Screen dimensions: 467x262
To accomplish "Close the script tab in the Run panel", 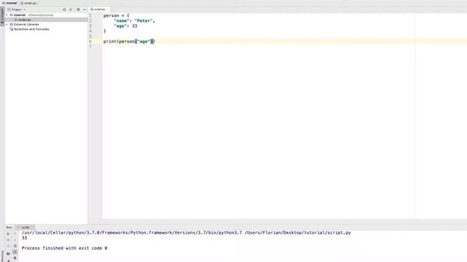I will [x=32, y=227].
